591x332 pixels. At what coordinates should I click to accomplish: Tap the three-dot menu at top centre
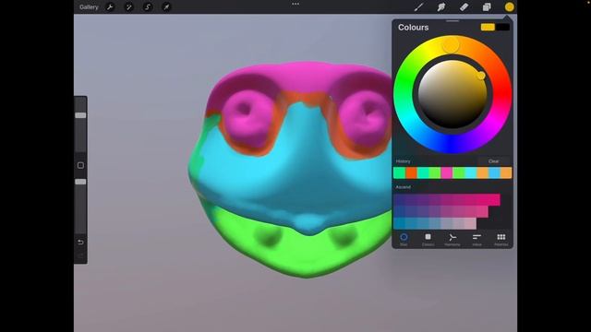[295, 4]
